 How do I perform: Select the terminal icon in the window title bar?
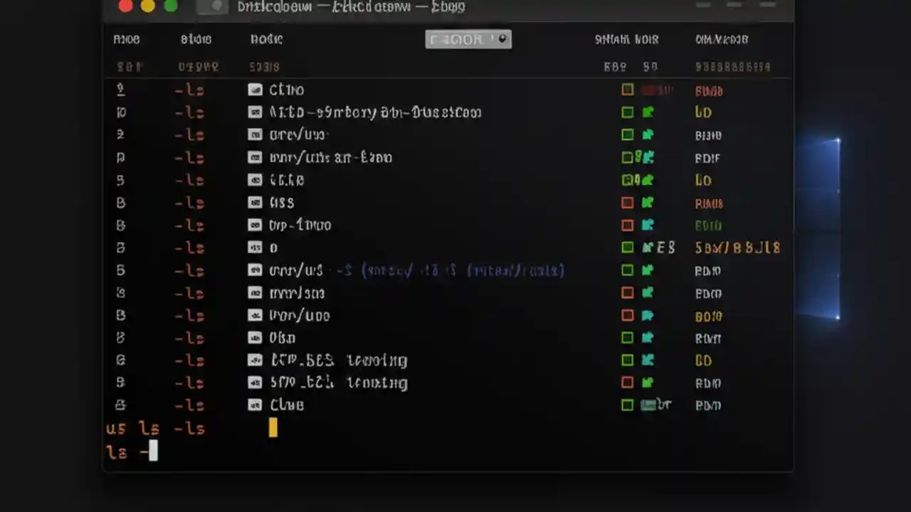pyautogui.click(x=212, y=6)
